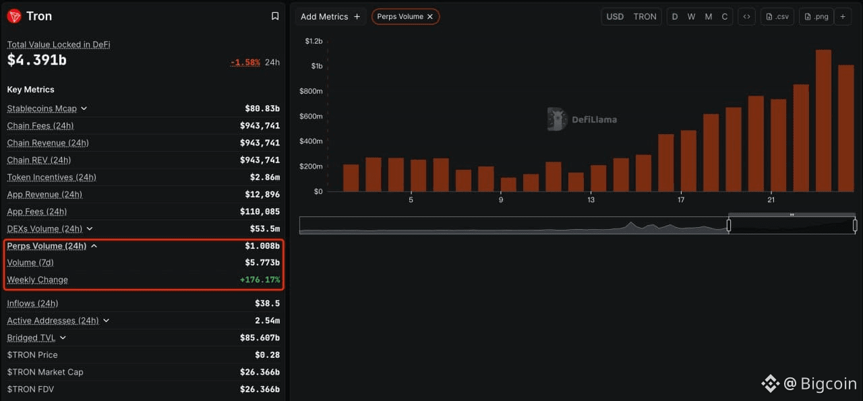The image size is (863, 401).
Task: Click the left handle of the range slider
Action: [728, 225]
